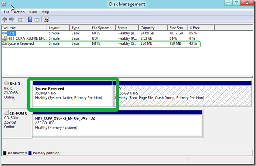Image resolution: width=256 pixels, height=166 pixels.
Task: Open the blue Help question-mark icon
Action: 30,19
